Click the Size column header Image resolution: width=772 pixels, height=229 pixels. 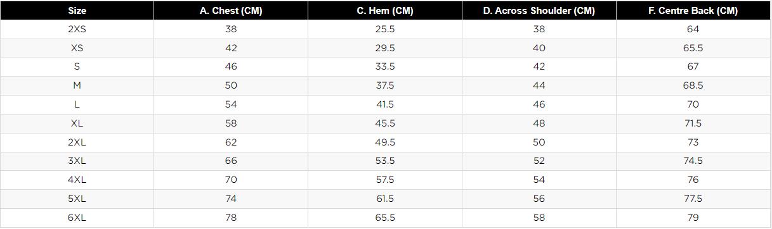click(77, 11)
